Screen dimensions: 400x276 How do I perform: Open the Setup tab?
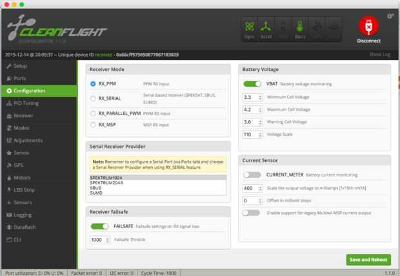[x=39, y=66]
